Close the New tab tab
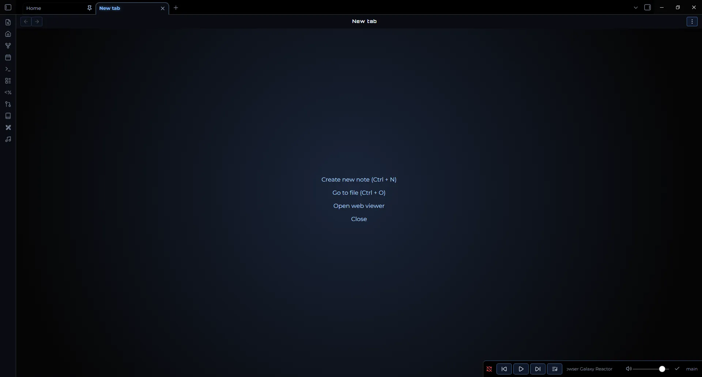Image resolution: width=702 pixels, height=377 pixels. click(163, 8)
